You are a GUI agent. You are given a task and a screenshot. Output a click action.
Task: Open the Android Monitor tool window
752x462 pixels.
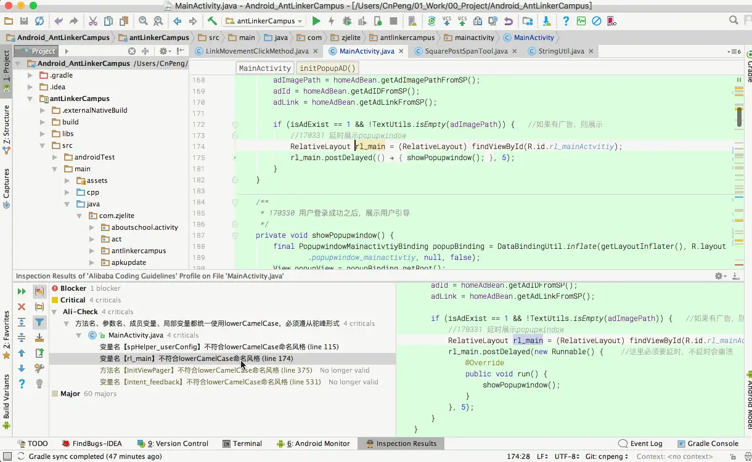[x=314, y=444]
